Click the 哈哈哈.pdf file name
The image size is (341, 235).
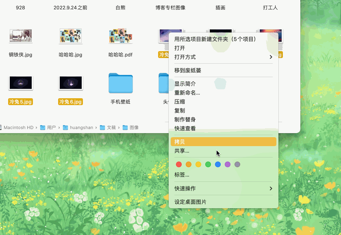pos(120,54)
